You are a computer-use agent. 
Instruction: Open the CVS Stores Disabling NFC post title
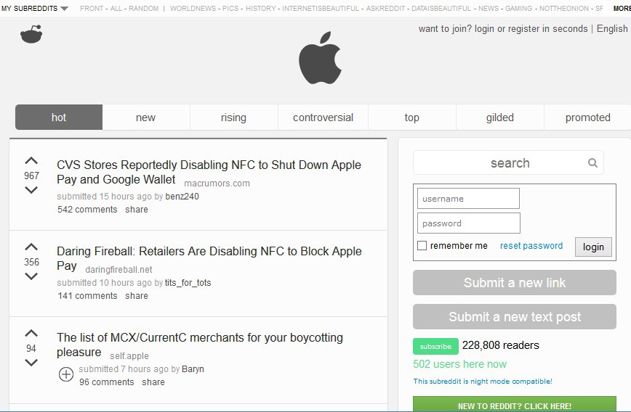click(209, 172)
